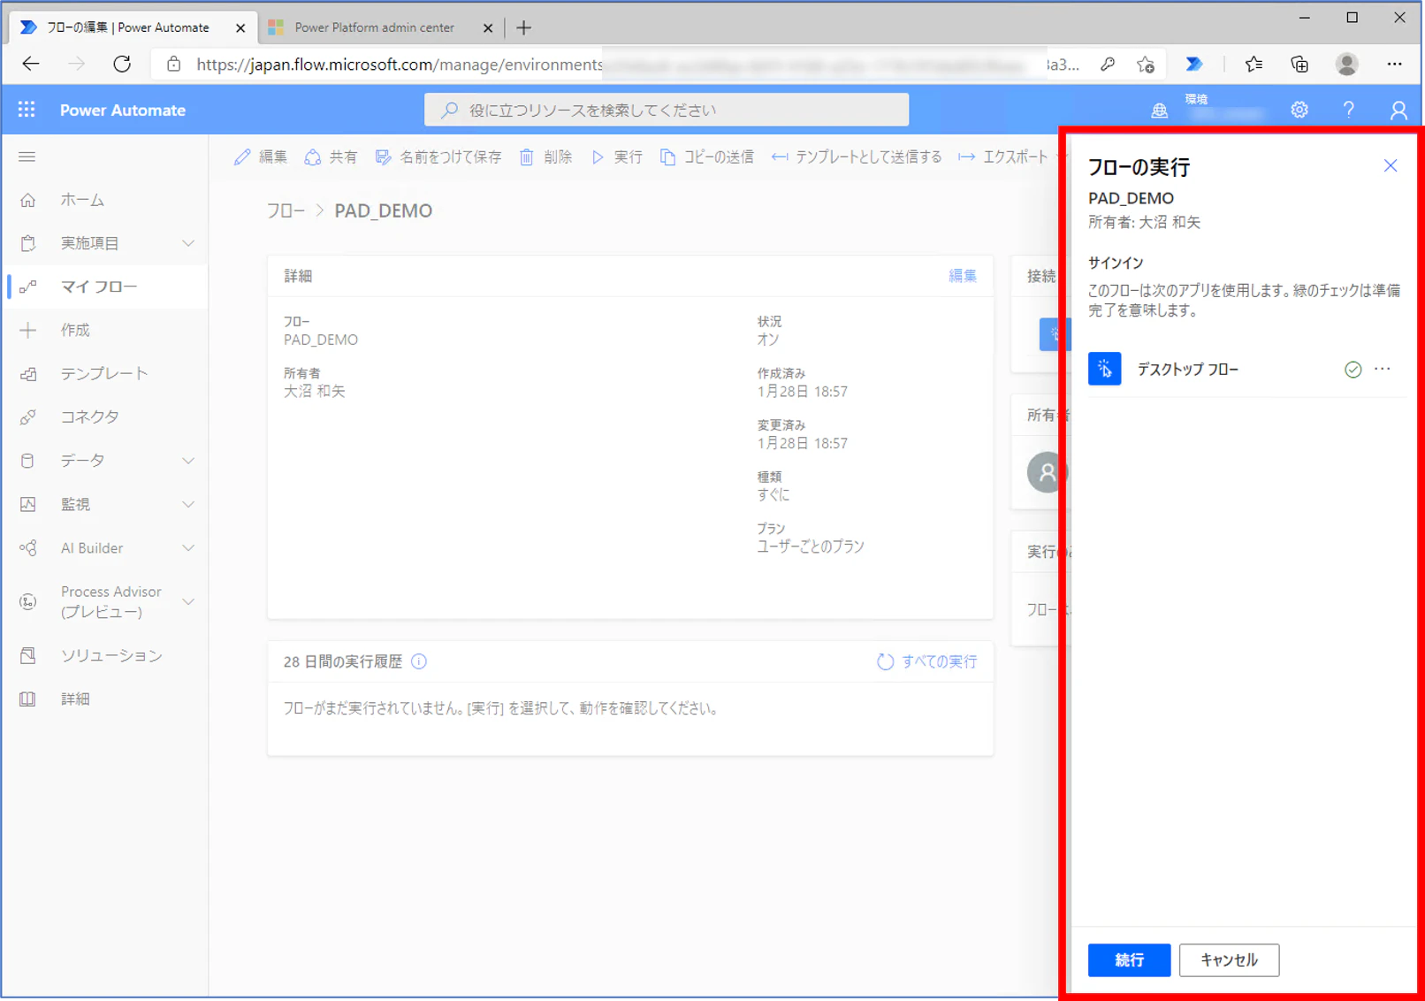Click 共有 in the flow toolbar
This screenshot has width=1425, height=1001.
[331, 157]
